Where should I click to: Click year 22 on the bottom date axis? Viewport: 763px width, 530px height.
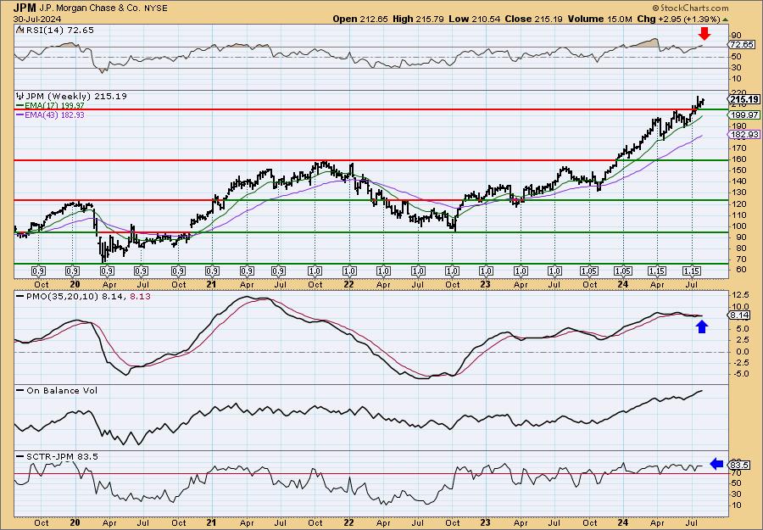pos(348,522)
